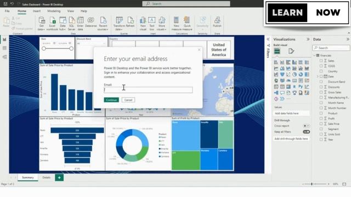Screen dimensions: 351x197
Task: Collapse the Data pane
Action: [348, 39]
